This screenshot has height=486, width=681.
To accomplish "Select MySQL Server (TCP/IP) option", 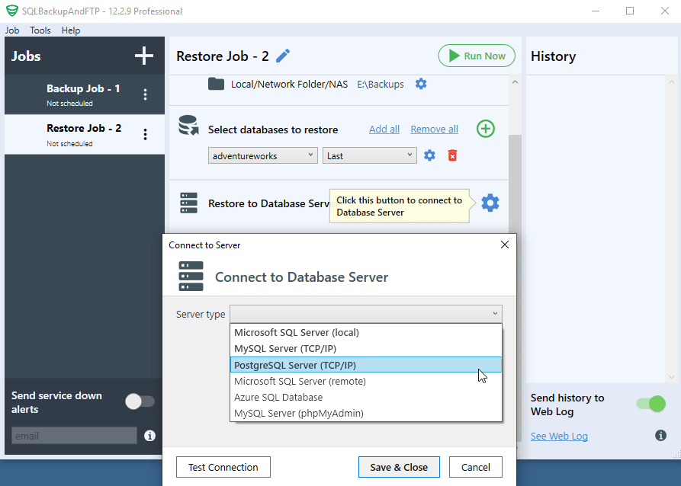I will 366,348.
